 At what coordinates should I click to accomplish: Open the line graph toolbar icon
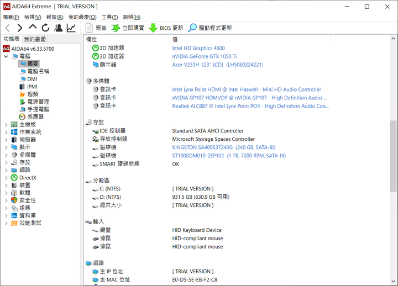point(71,28)
